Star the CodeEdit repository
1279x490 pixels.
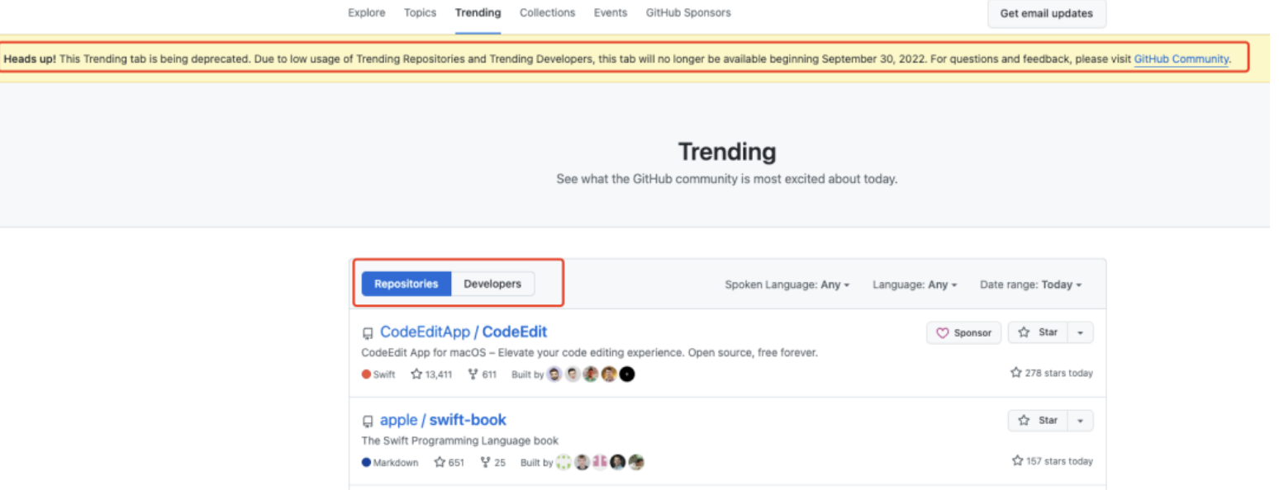1039,332
